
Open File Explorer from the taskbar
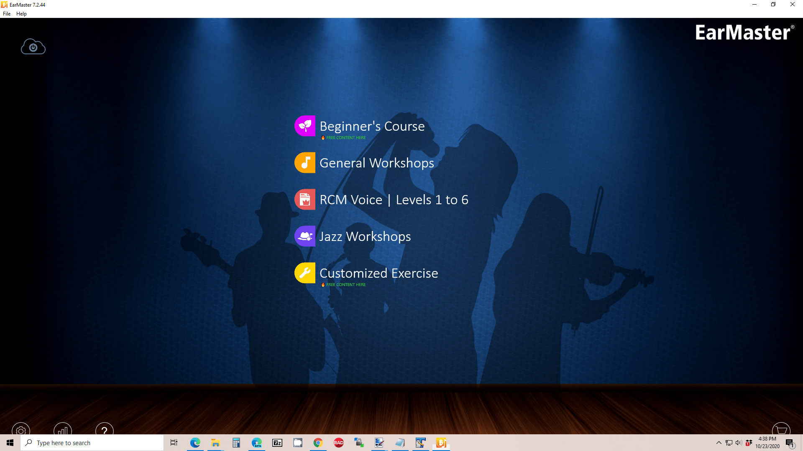pos(215,443)
